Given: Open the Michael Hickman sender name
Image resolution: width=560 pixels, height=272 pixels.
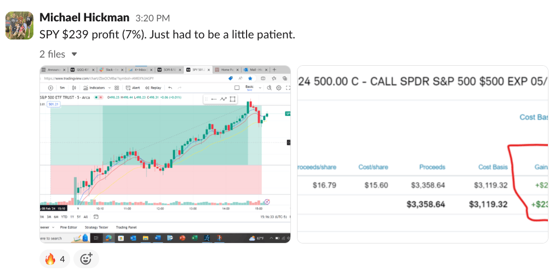Looking at the screenshot, I should coord(84,18).
